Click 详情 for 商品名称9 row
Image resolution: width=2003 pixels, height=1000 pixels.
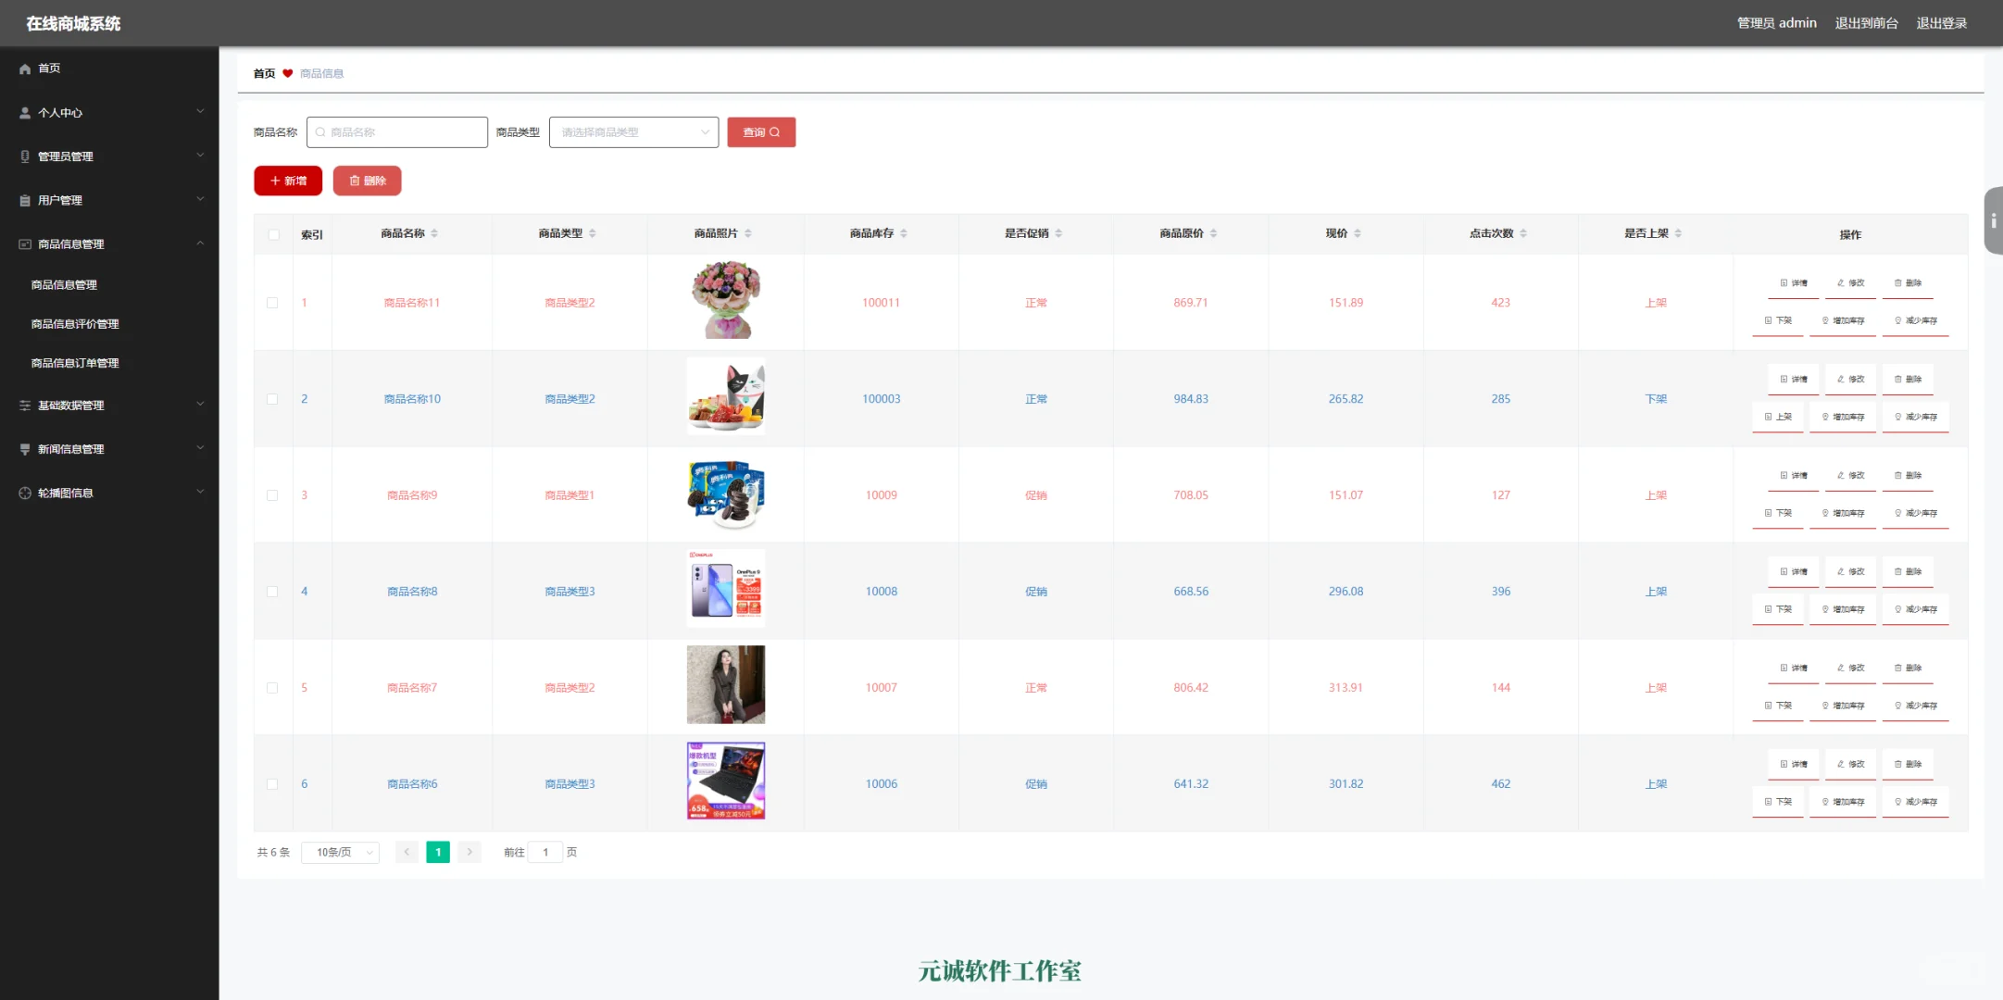tap(1793, 476)
